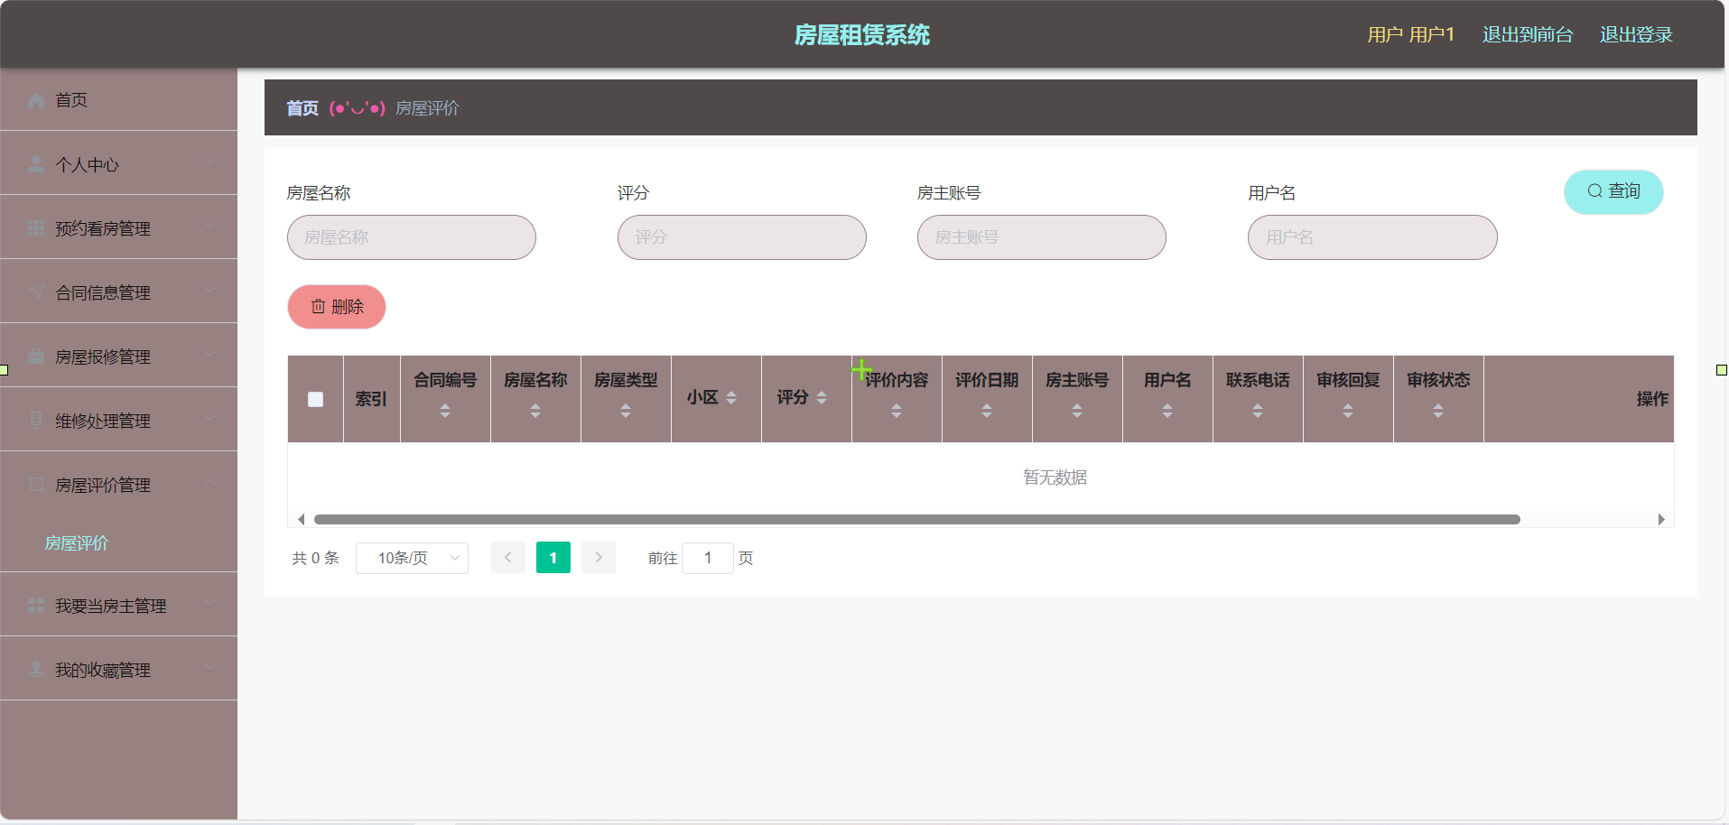1729x825 pixels.
Task: Focus the 房屋名称 search input
Action: (412, 237)
